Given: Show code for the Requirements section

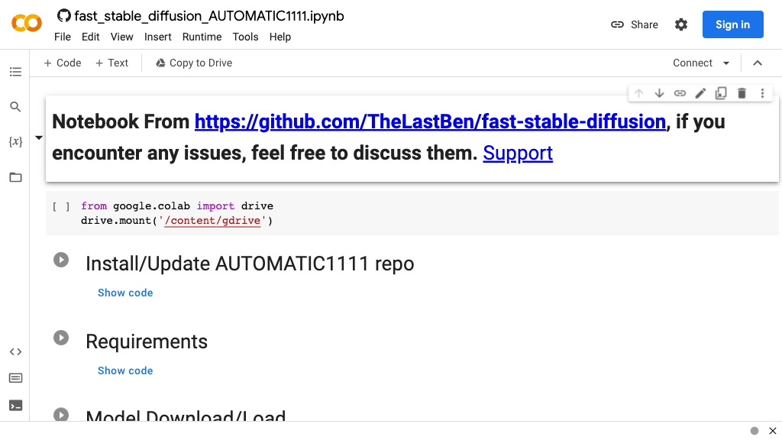Looking at the screenshot, I should (x=125, y=370).
